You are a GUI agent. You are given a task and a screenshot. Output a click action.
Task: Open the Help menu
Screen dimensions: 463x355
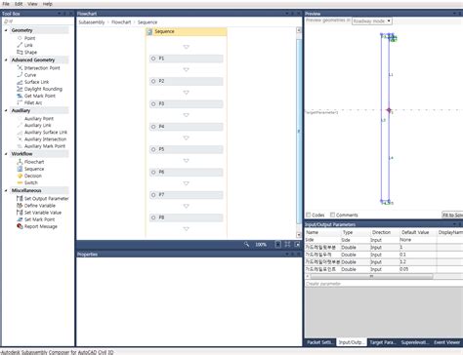point(48,4)
